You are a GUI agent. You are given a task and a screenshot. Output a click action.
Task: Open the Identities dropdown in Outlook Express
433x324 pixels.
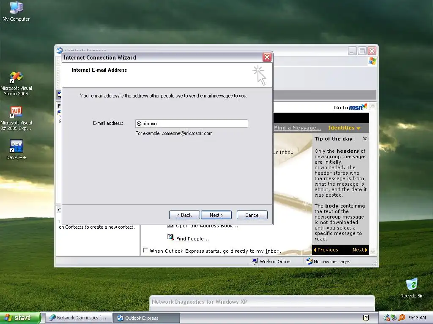point(344,128)
